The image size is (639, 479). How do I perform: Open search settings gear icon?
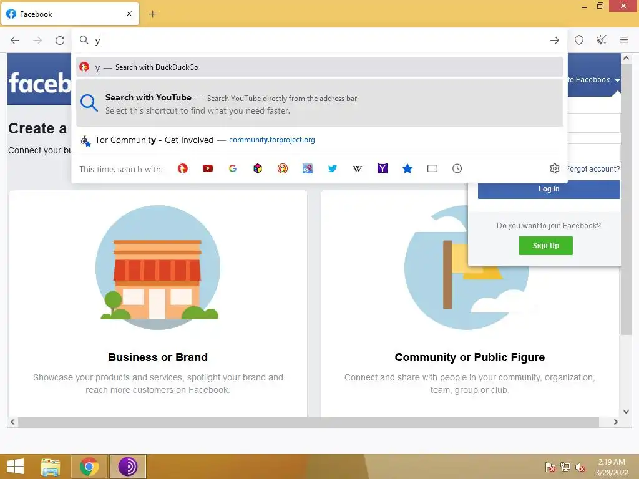pyautogui.click(x=555, y=168)
